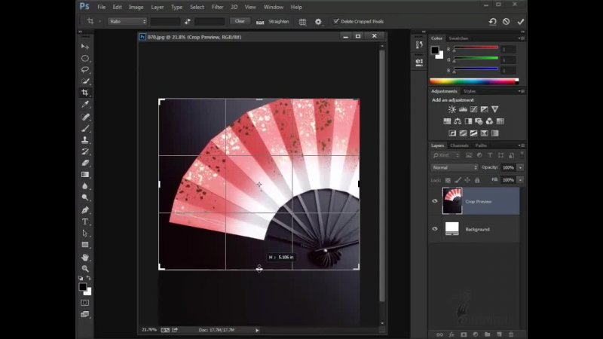Open the Filter menu
The height and width of the screenshot is (339, 603).
217,7
